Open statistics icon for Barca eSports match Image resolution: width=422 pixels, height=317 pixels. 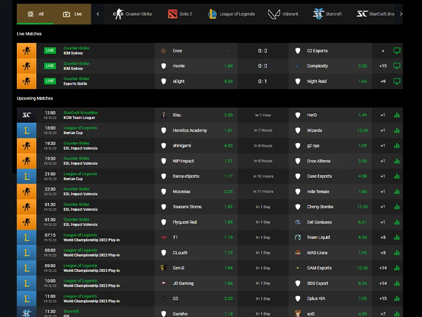pos(397,176)
